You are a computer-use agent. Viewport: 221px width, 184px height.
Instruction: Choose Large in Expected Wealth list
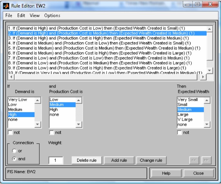[x=191, y=115]
